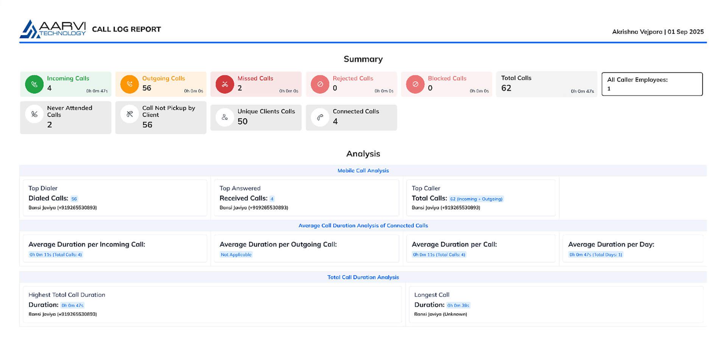Click the Blocked Calls circle icon
This screenshot has height=364, width=726.
(415, 84)
